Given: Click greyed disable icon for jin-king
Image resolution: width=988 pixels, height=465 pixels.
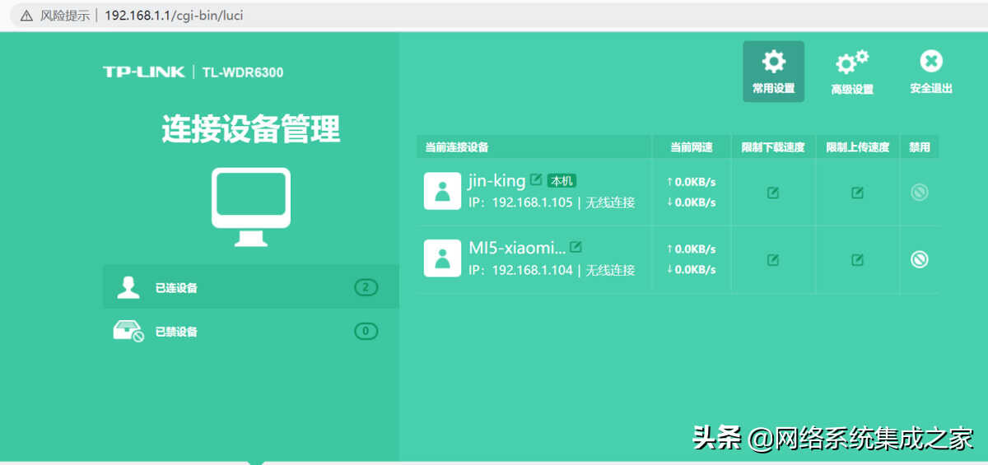Looking at the screenshot, I should tap(920, 193).
